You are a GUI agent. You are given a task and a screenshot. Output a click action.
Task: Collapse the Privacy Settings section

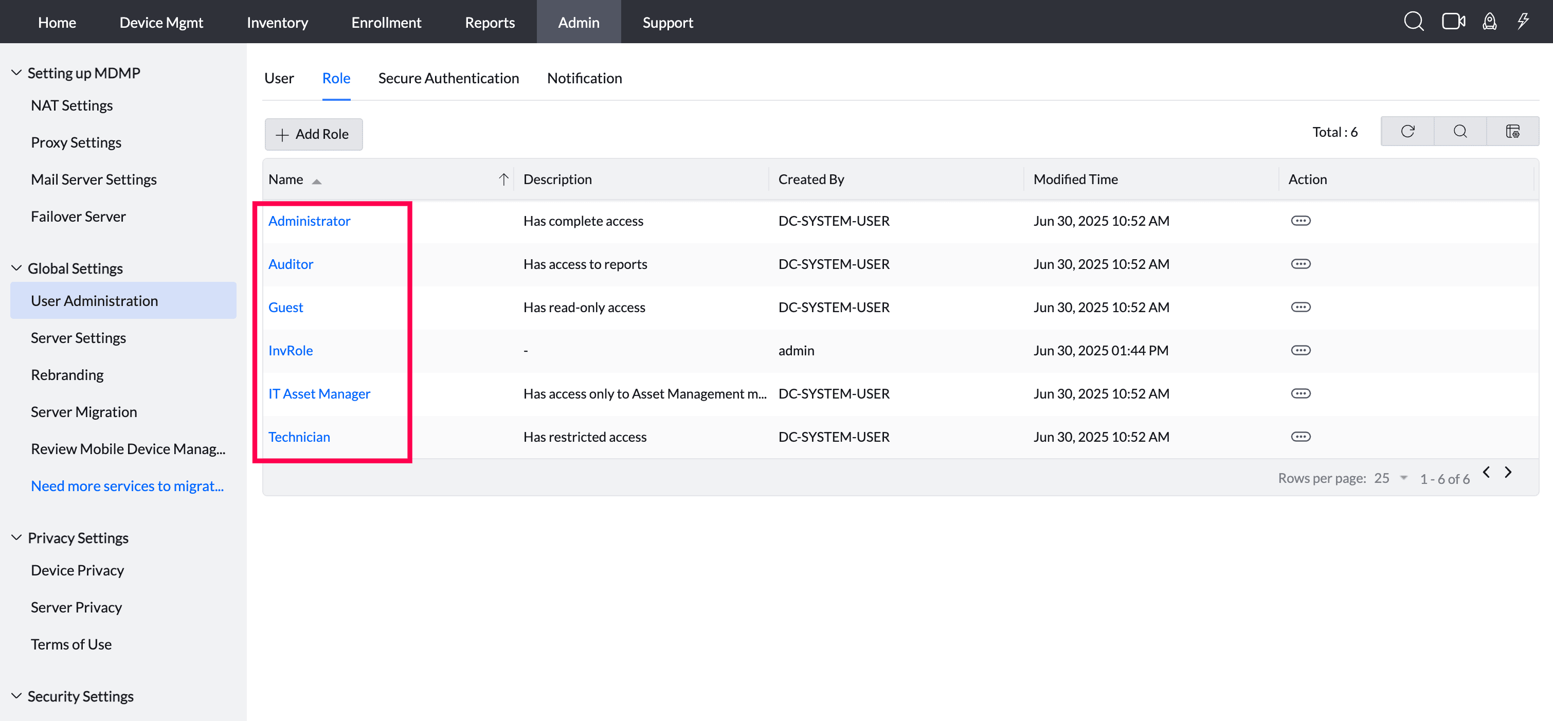click(x=16, y=537)
